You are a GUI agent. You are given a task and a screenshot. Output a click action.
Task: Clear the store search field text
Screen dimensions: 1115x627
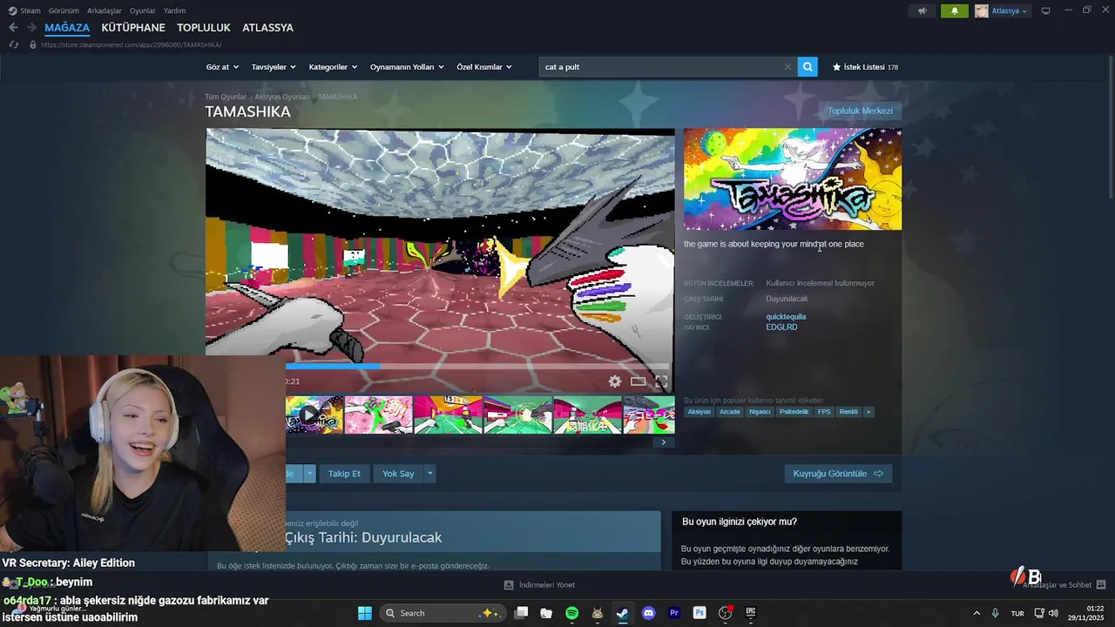787,66
